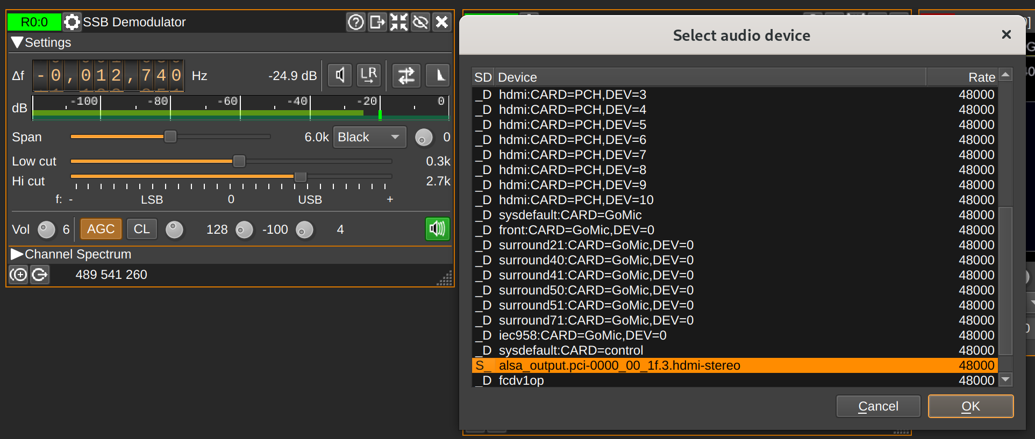Click the shrink window arrows icon
1035x439 pixels.
click(398, 22)
